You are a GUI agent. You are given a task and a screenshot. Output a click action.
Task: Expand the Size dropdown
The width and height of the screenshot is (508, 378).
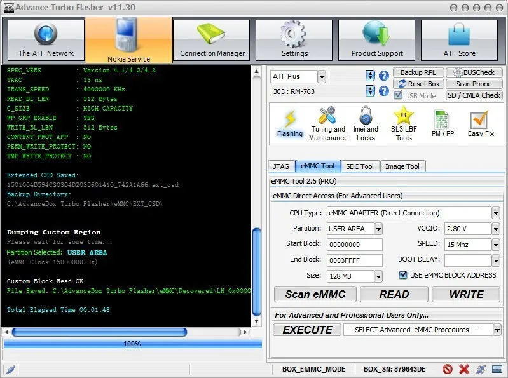[x=378, y=276]
